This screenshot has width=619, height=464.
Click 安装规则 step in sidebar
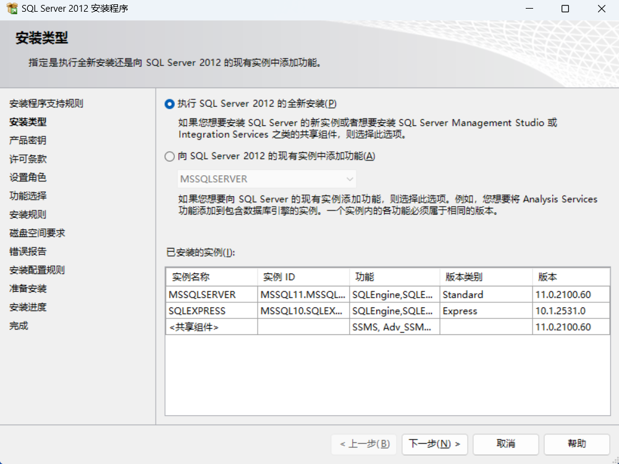point(28,215)
